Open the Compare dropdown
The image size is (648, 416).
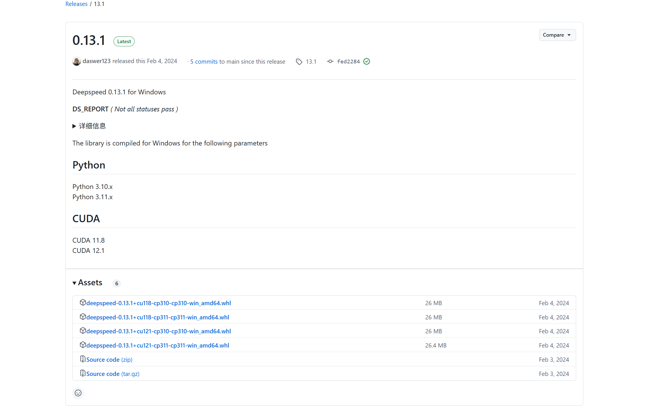click(x=557, y=35)
